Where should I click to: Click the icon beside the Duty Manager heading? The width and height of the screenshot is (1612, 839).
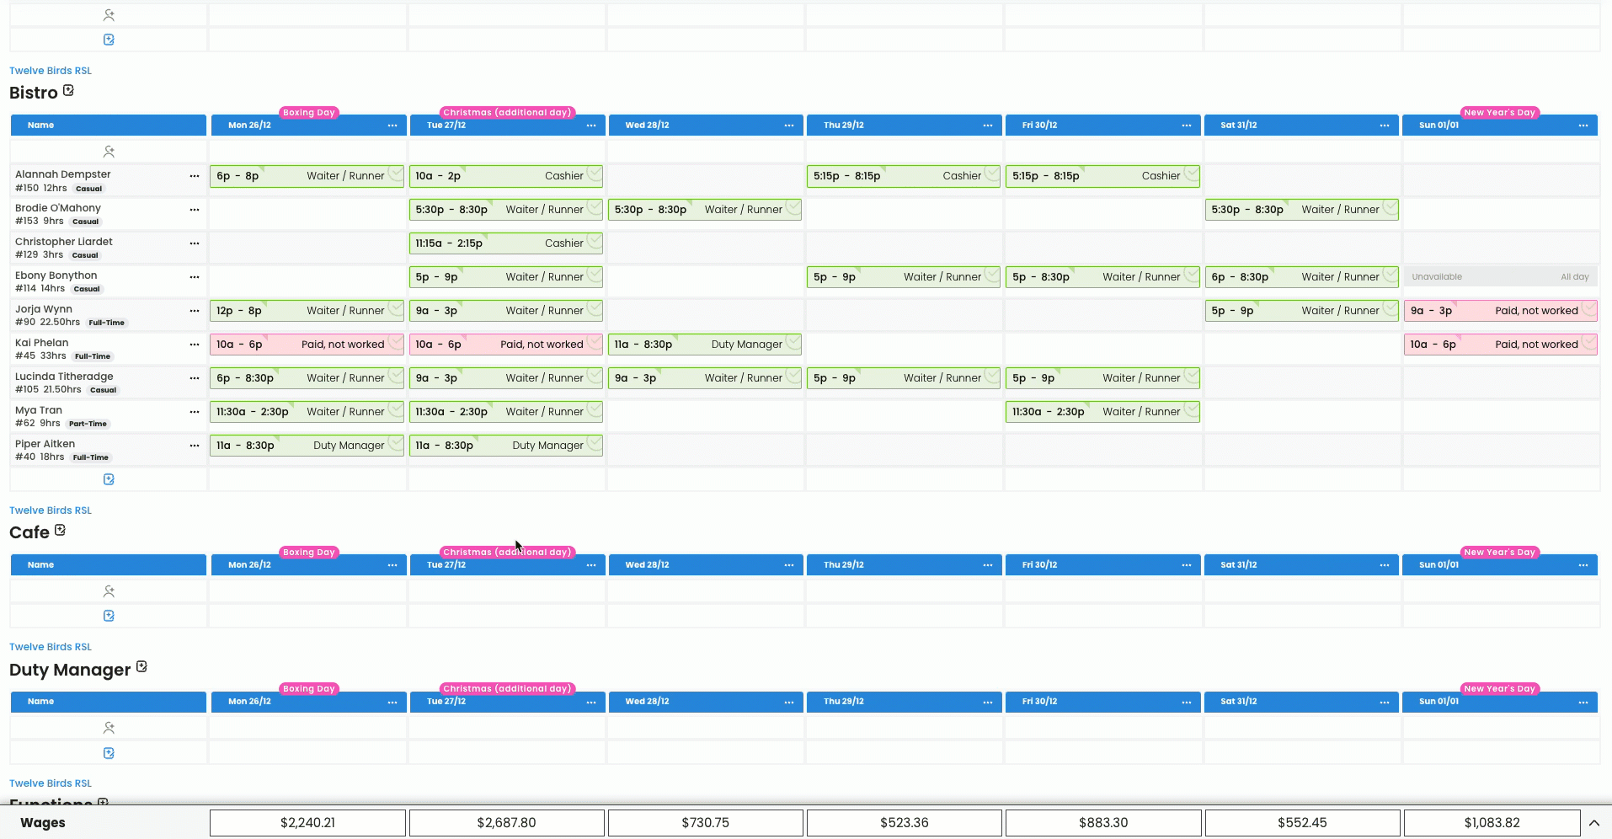tap(141, 667)
